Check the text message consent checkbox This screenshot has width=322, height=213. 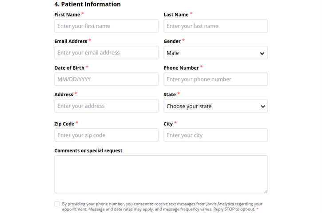57,204
